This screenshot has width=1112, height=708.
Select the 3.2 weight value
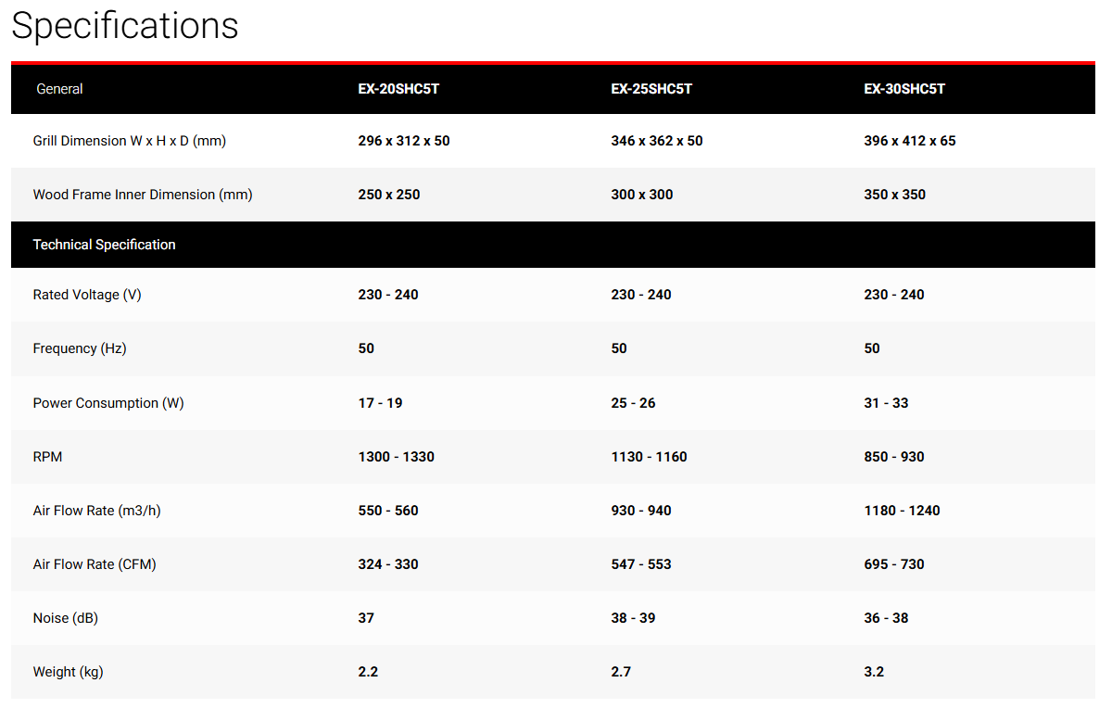click(x=874, y=672)
